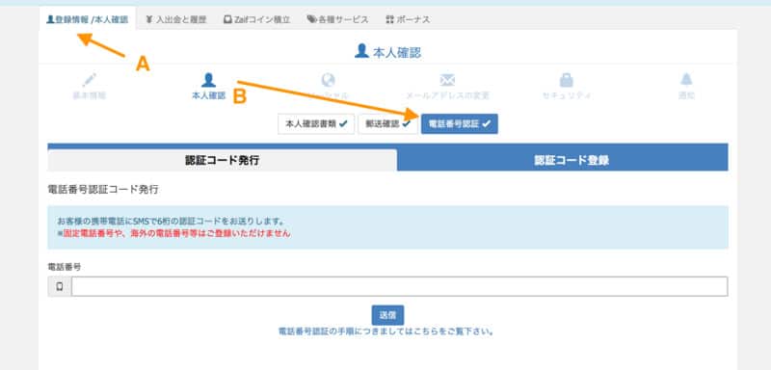
Task: Switch to 認証コード発行 tab
Action: 223,160
